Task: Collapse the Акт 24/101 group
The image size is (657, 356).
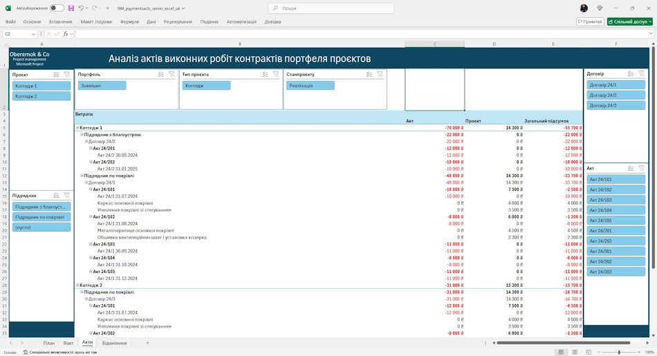Action: point(91,189)
